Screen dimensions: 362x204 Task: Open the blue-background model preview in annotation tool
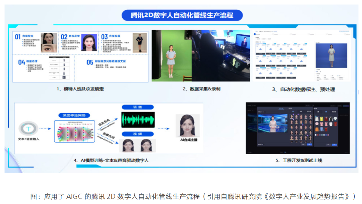pos(331,55)
